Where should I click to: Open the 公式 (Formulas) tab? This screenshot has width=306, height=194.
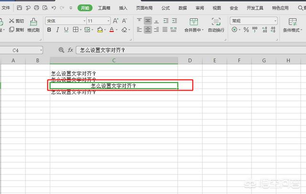coord(165,8)
